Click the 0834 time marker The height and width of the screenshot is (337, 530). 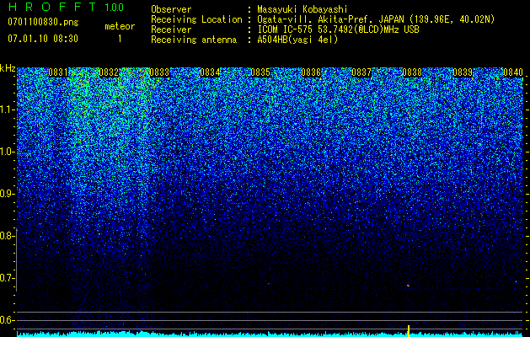tap(210, 72)
